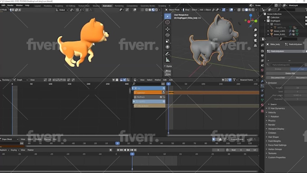Open the Help menu
This screenshot has height=173, width=307.
coord(27,5)
